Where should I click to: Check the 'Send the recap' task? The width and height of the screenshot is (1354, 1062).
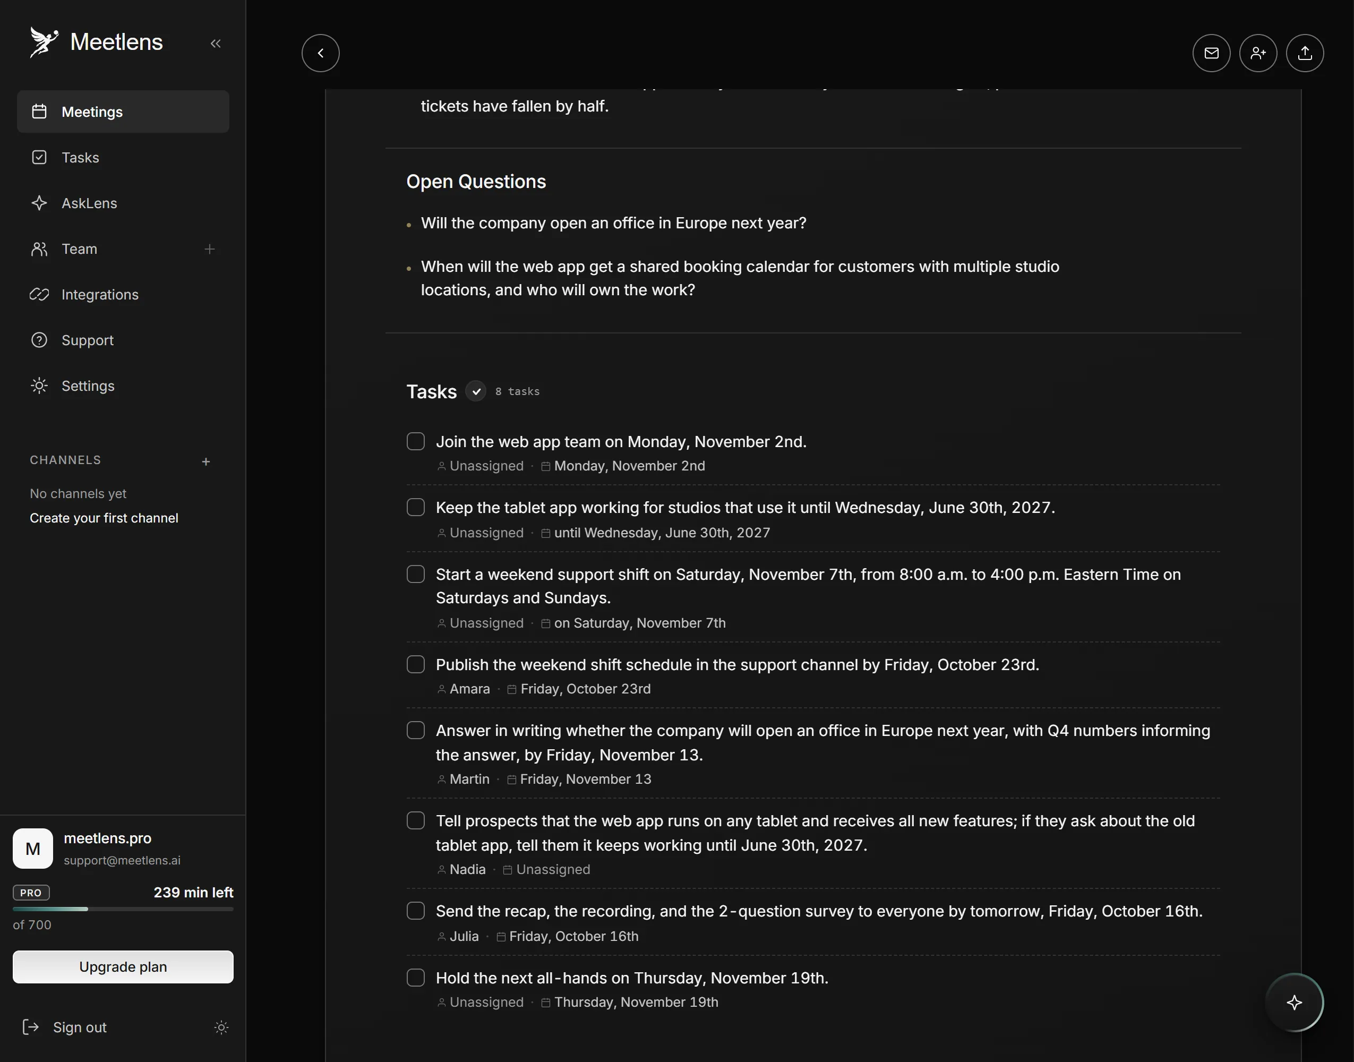tap(416, 911)
